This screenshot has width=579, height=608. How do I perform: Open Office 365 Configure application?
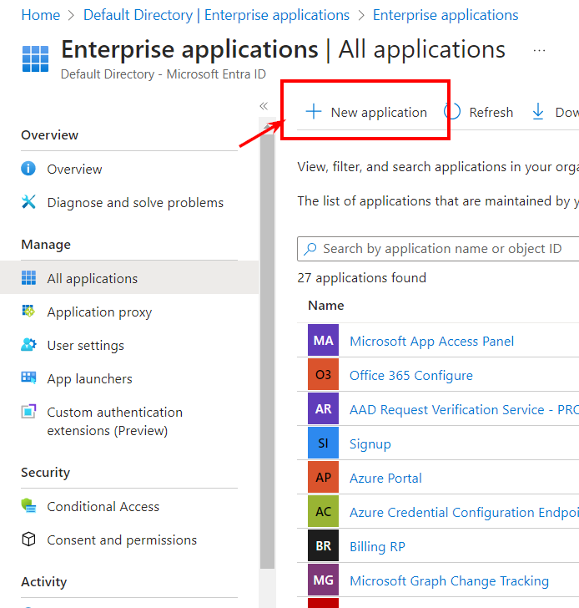411,375
